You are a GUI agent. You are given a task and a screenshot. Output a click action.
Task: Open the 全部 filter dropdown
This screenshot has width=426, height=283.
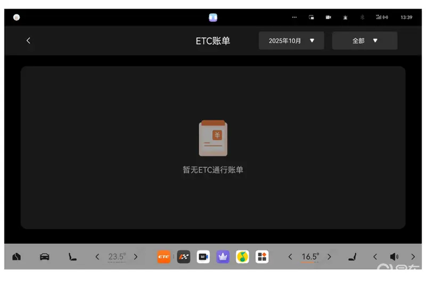click(365, 40)
